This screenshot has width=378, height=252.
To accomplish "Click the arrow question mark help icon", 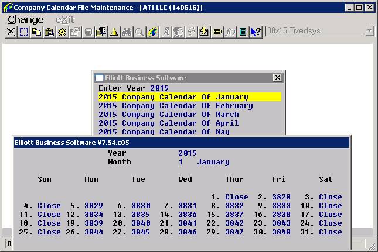I will point(256,32).
